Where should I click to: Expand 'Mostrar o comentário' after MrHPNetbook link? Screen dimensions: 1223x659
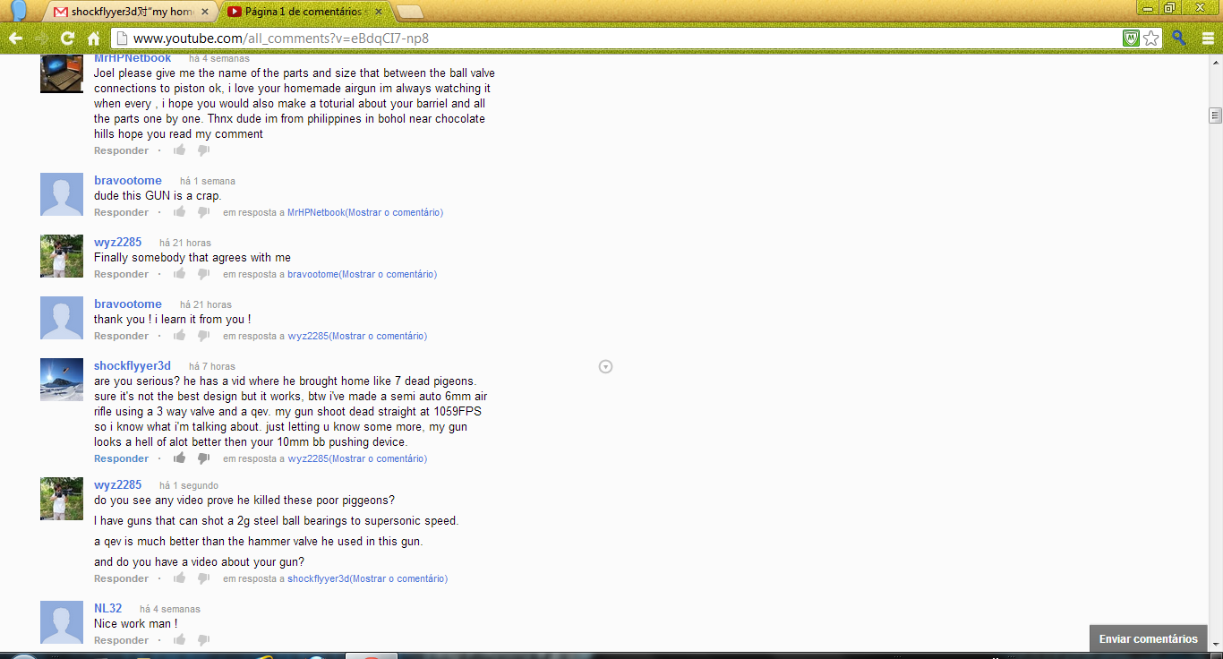(x=394, y=213)
